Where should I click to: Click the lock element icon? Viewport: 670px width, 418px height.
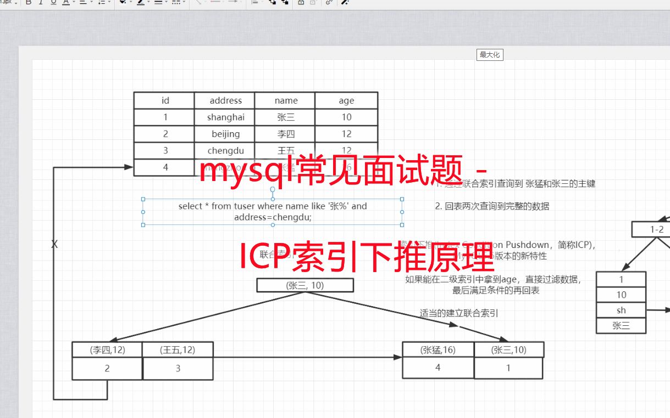pyautogui.click(x=302, y=3)
